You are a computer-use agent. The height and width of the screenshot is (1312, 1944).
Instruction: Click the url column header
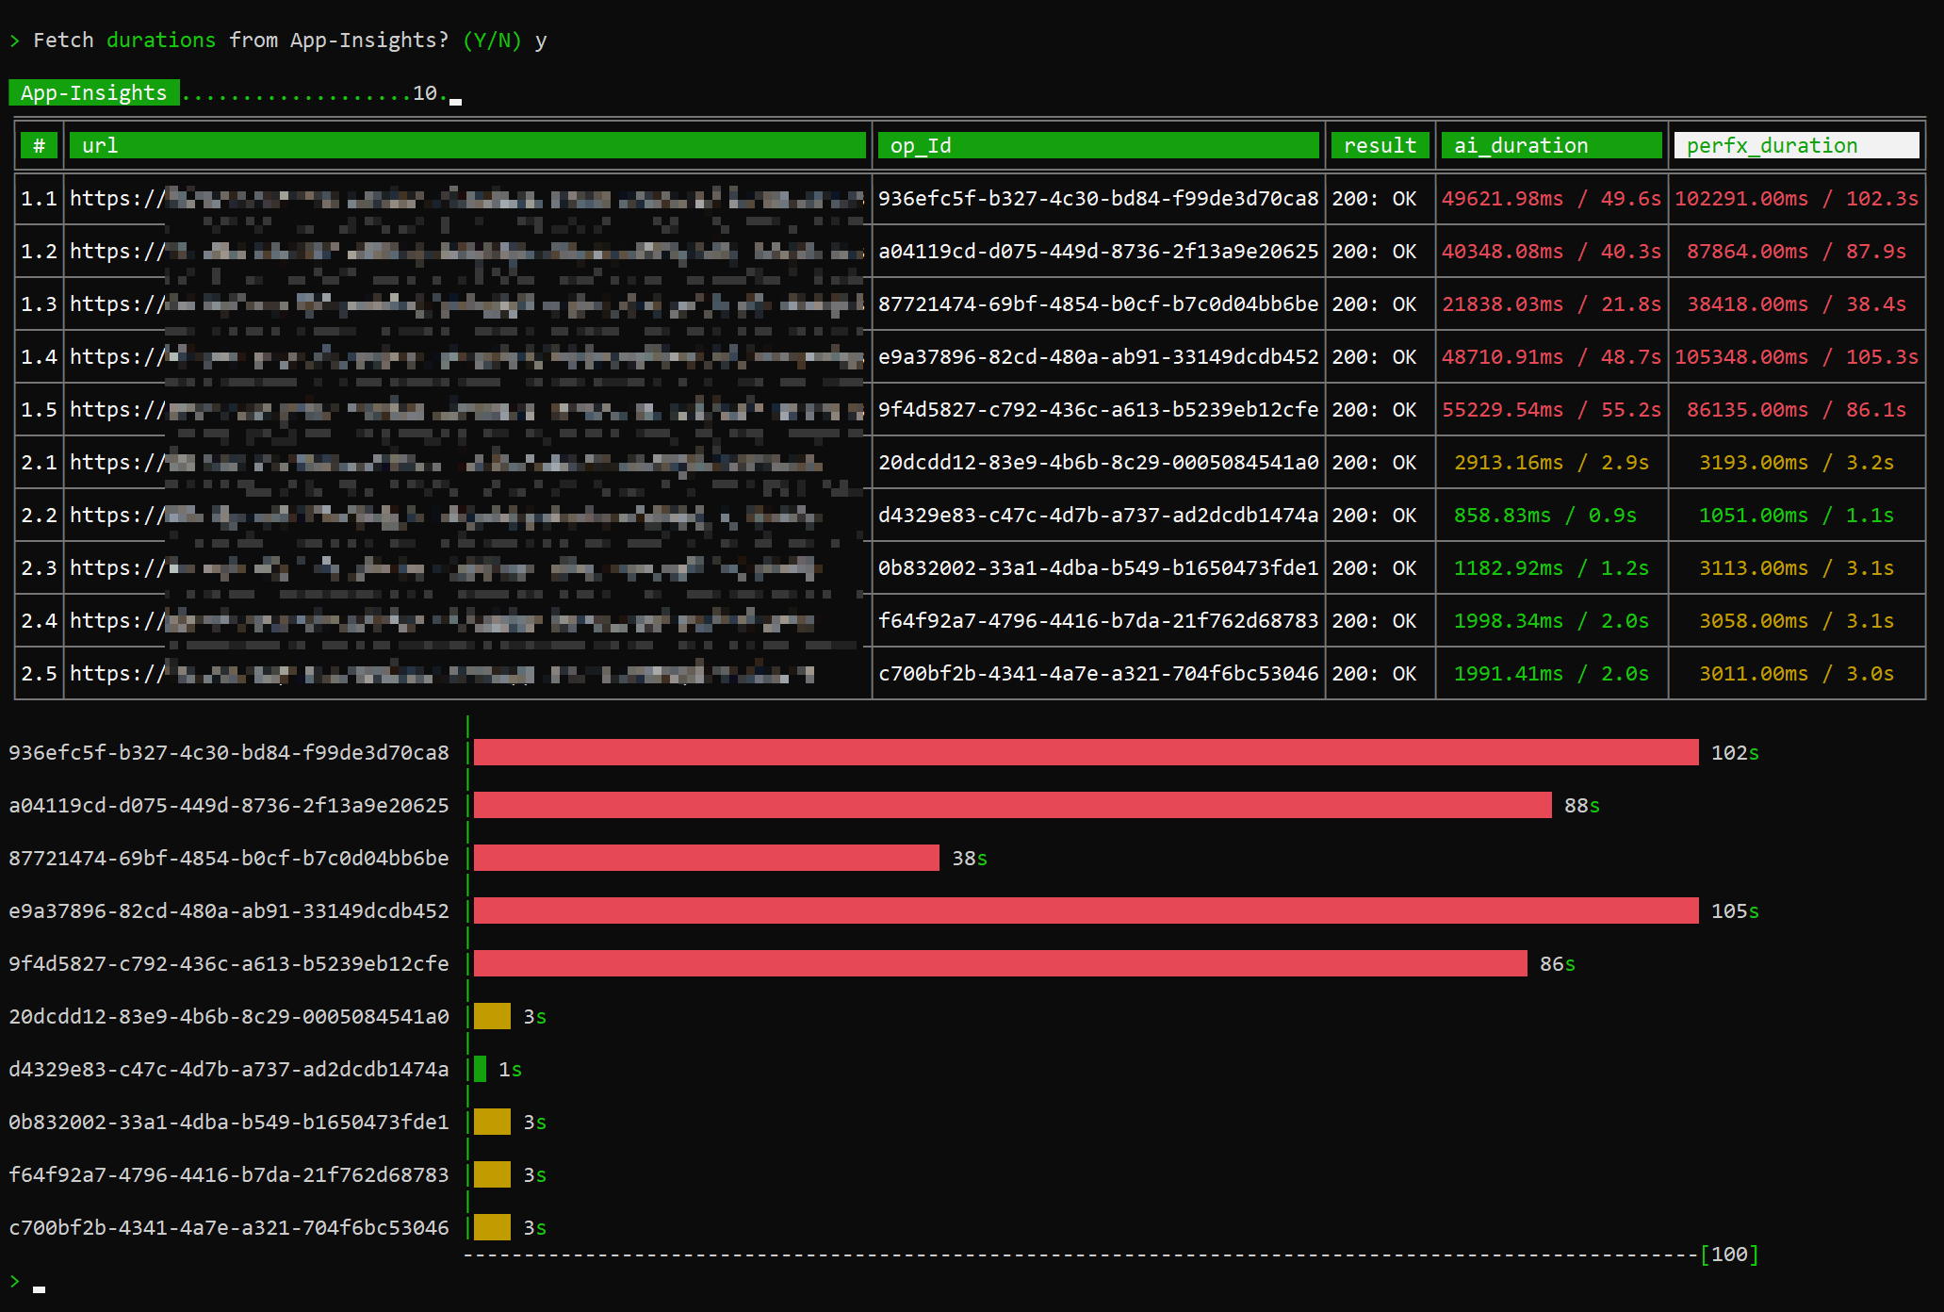coord(466,145)
